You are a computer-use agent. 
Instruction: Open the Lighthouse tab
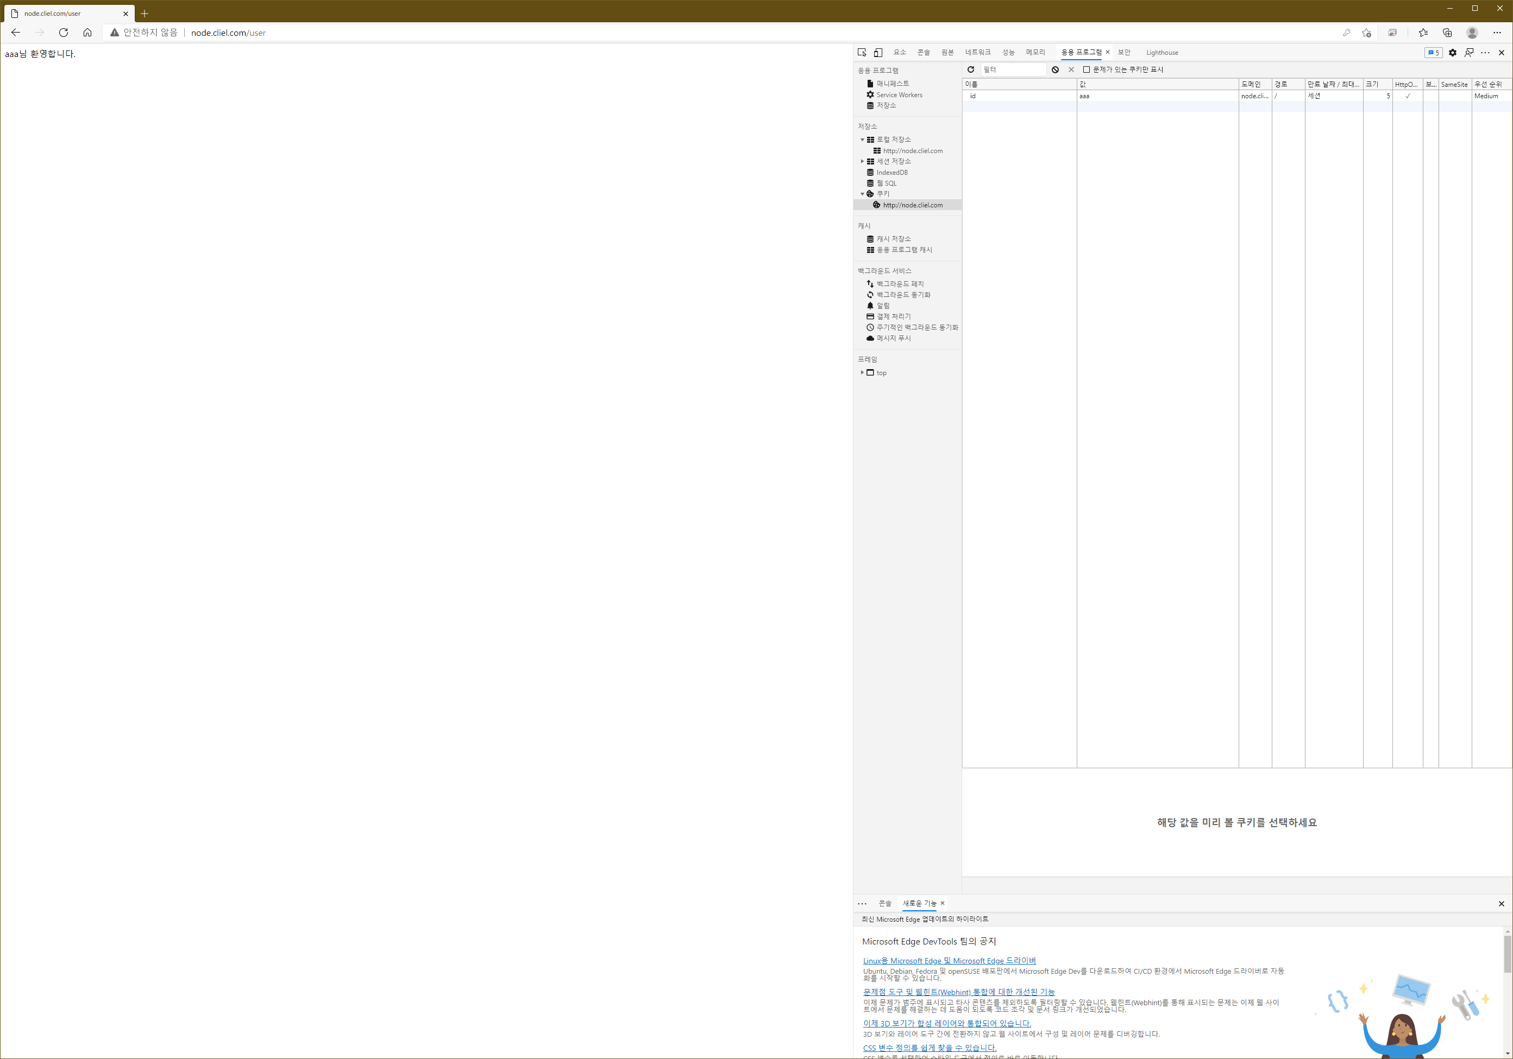click(x=1162, y=53)
